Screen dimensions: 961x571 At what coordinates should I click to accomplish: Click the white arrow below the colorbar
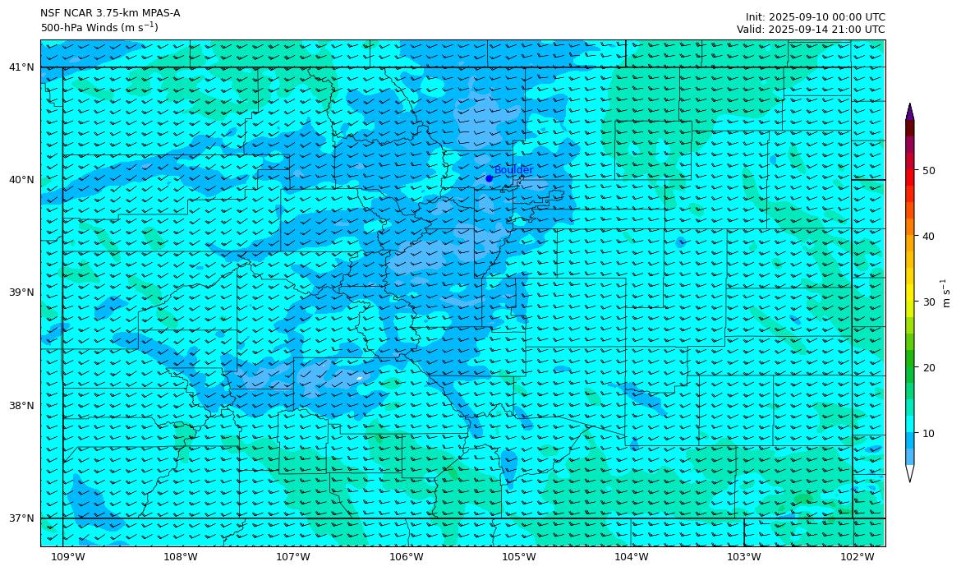910,473
